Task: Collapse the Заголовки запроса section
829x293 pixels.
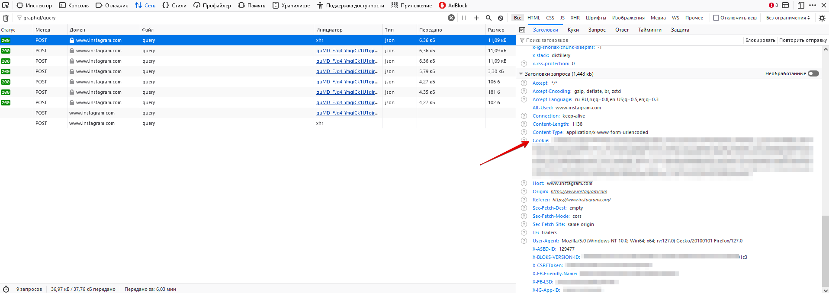Action: tap(521, 74)
